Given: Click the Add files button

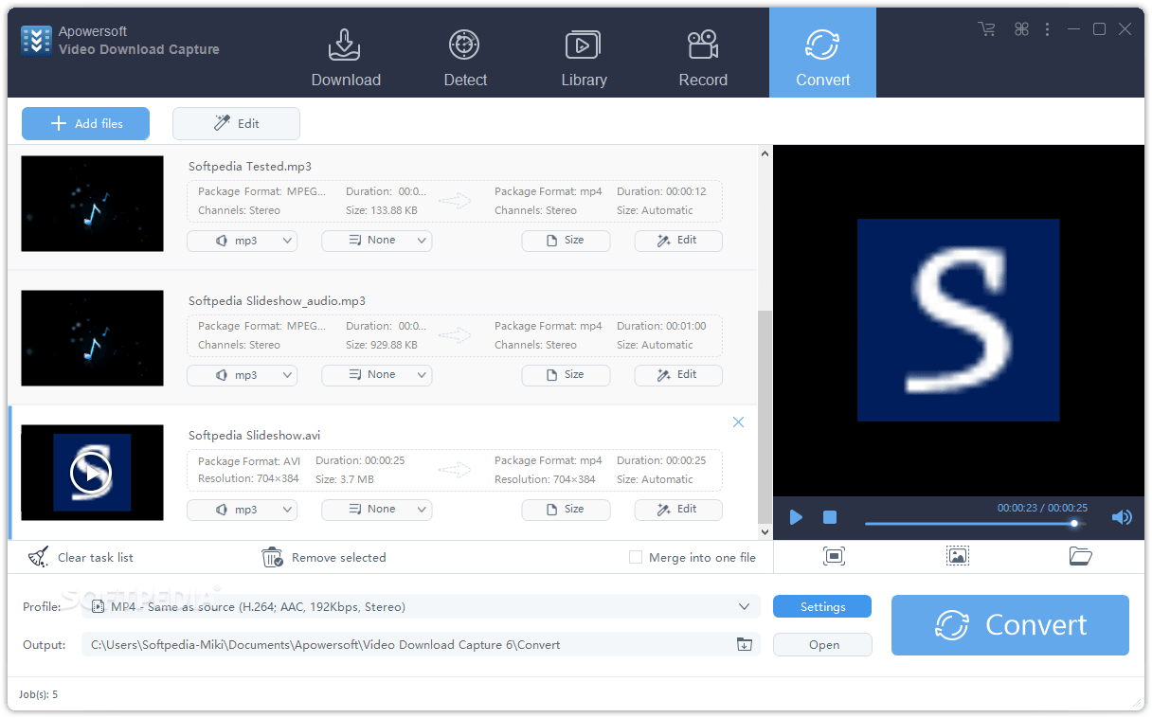Looking at the screenshot, I should [x=85, y=123].
